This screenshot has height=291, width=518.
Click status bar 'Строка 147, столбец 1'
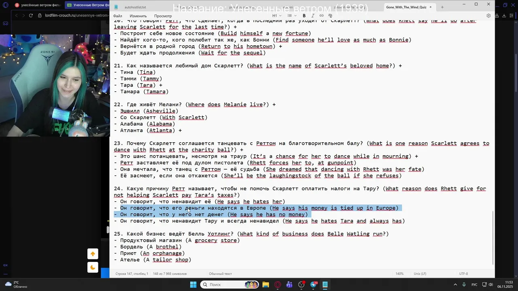coord(132,274)
